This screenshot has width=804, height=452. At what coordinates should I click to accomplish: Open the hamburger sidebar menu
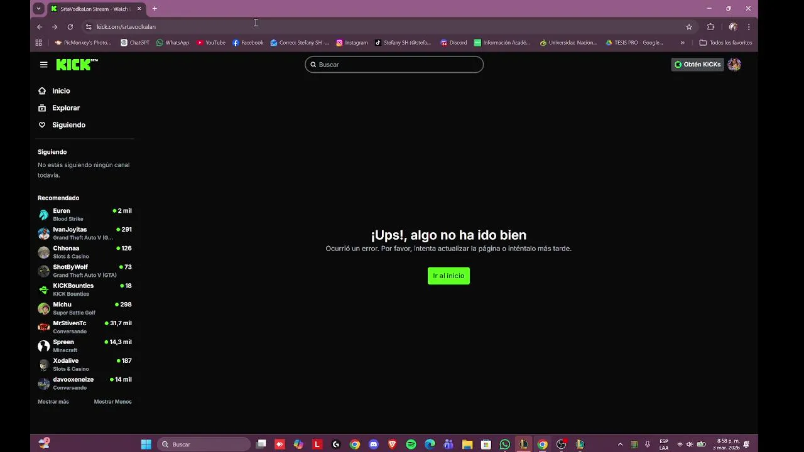pos(43,65)
